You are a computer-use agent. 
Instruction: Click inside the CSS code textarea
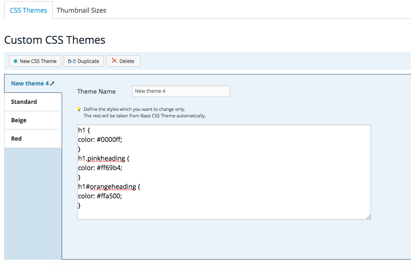click(224, 172)
